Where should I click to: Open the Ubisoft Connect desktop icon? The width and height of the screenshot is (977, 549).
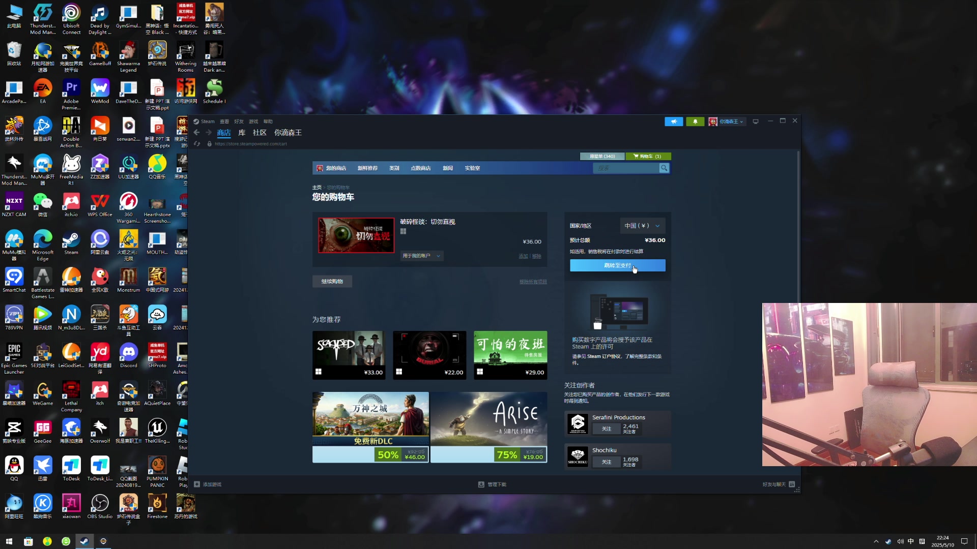tap(71, 19)
